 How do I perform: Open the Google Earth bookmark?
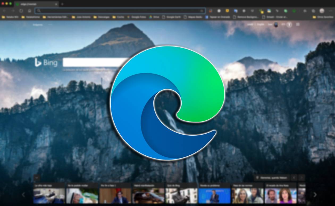tap(171, 17)
